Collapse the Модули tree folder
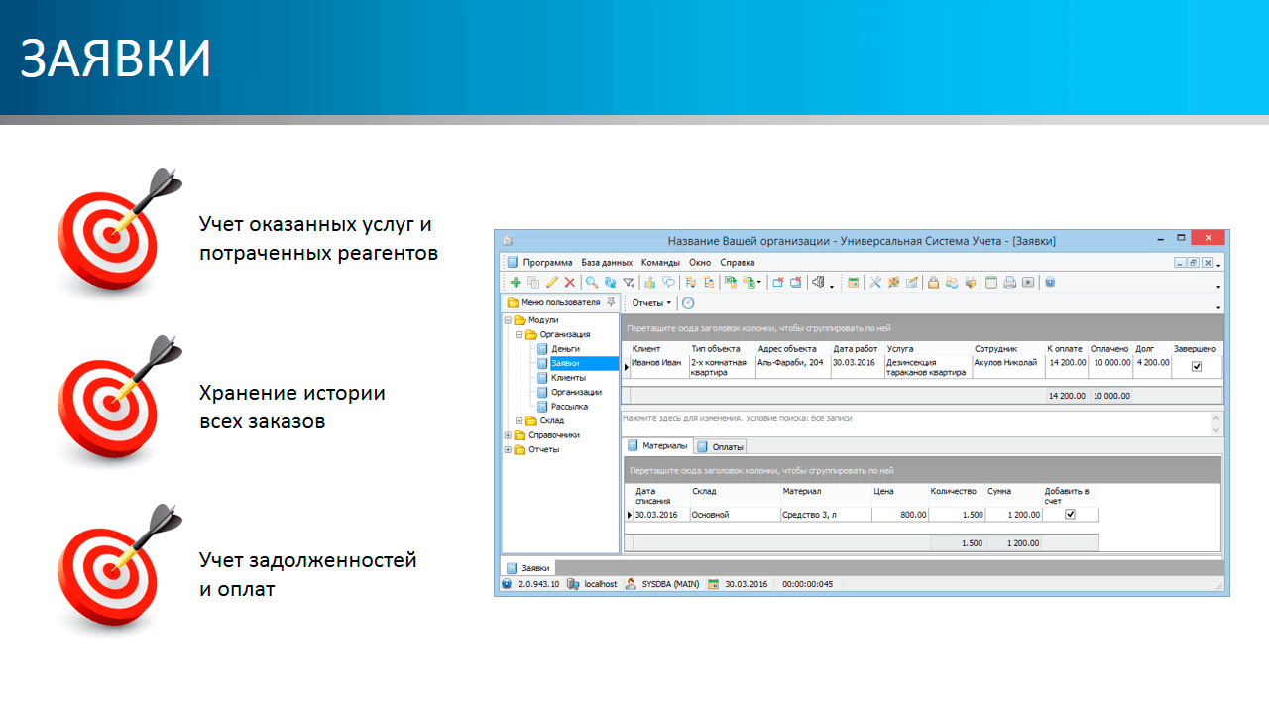 [x=509, y=320]
